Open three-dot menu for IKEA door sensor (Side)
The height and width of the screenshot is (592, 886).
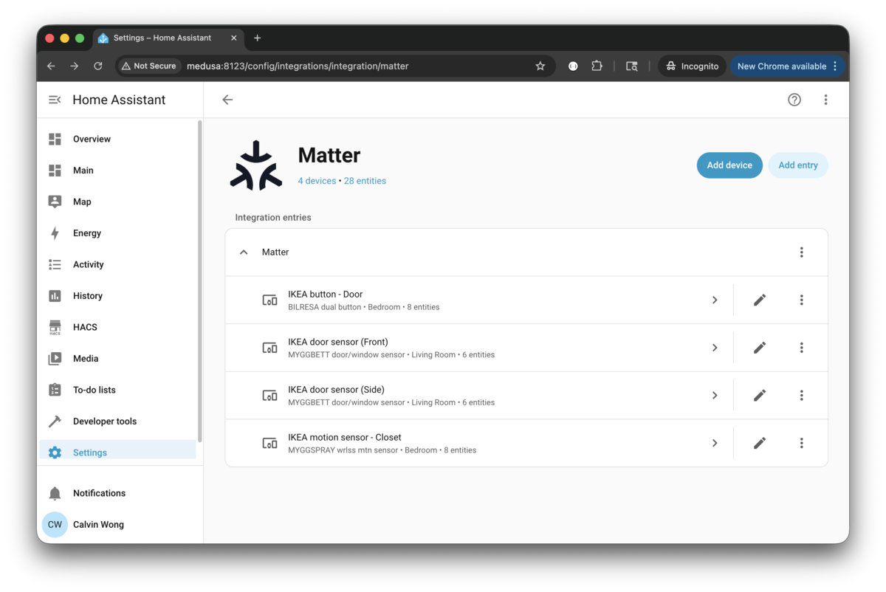click(801, 396)
